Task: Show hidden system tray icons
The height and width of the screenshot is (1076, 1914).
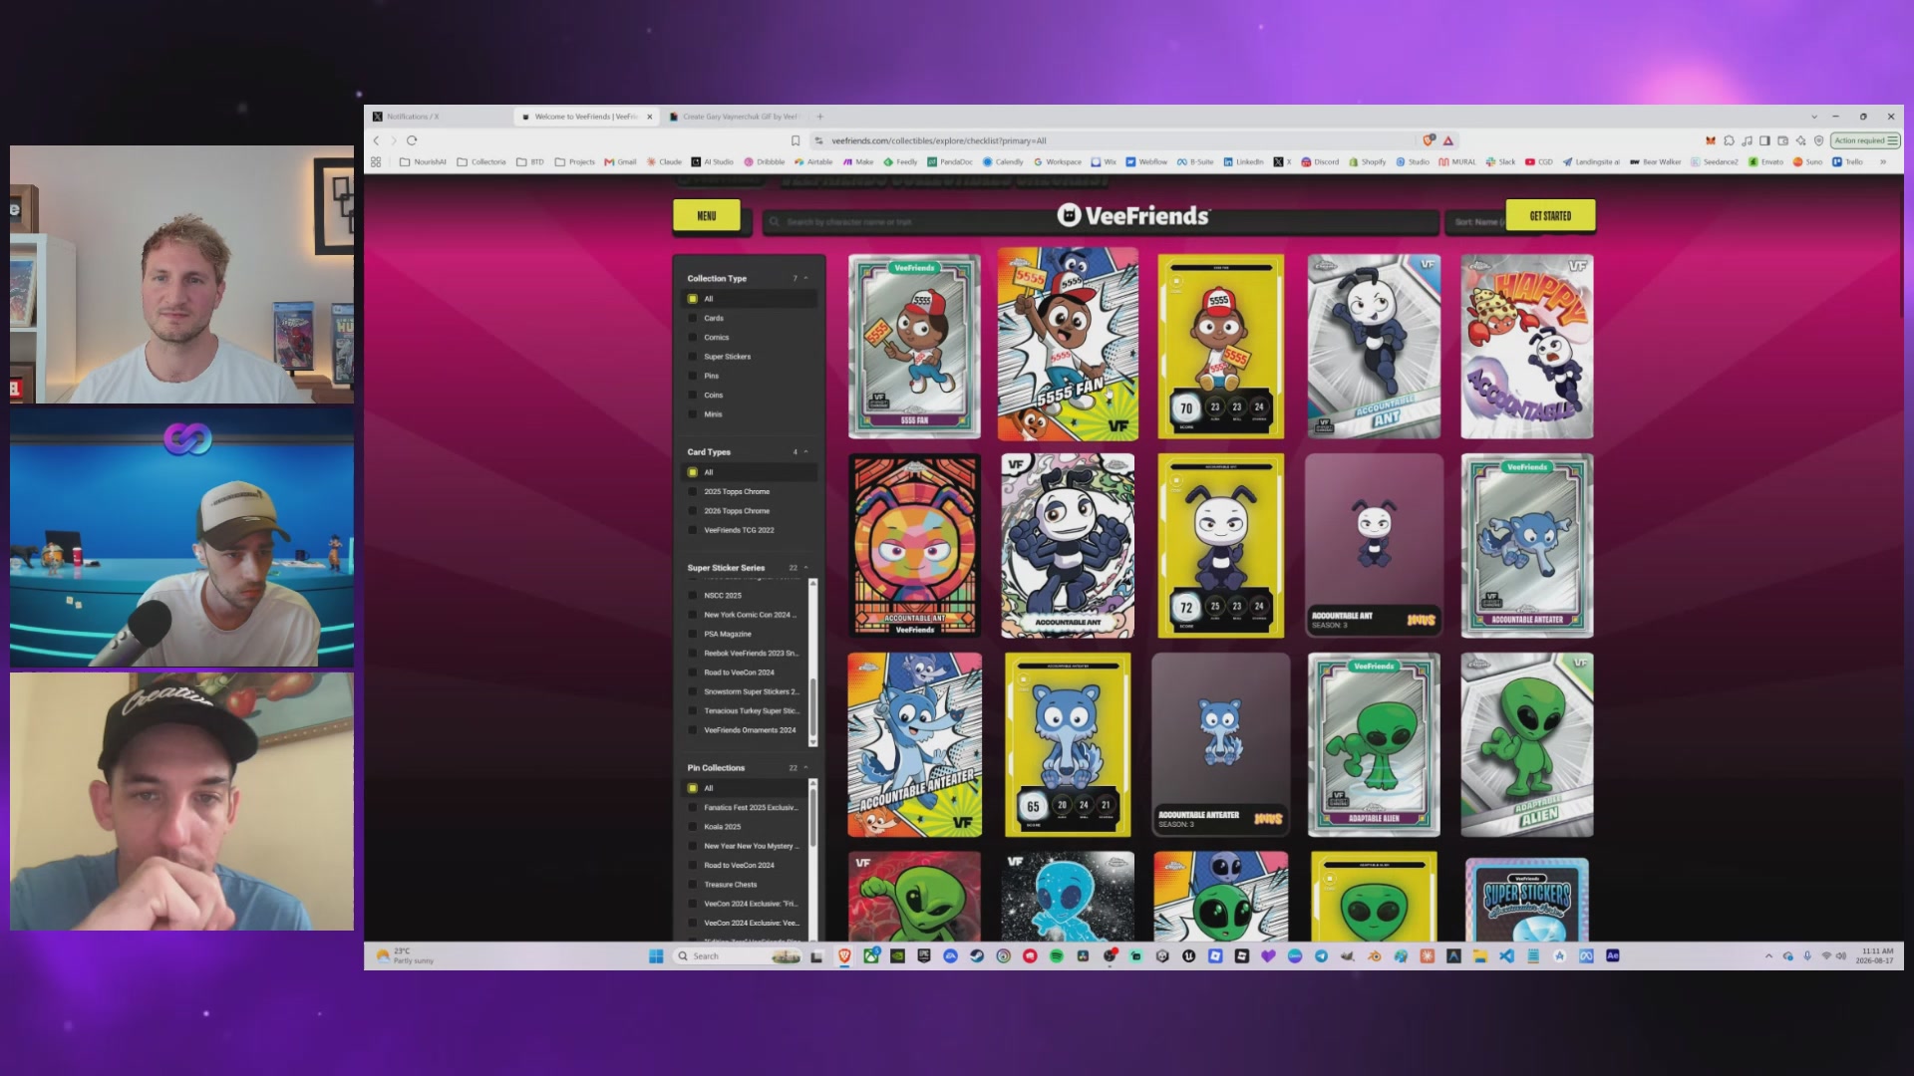Action: [1768, 956]
